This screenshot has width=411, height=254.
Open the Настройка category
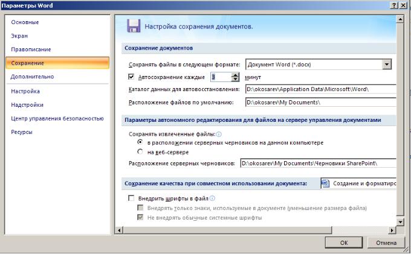pos(25,91)
